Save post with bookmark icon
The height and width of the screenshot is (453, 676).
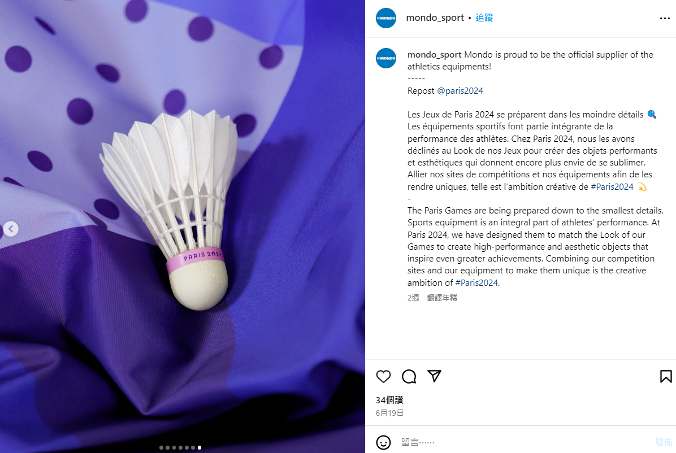pos(666,376)
